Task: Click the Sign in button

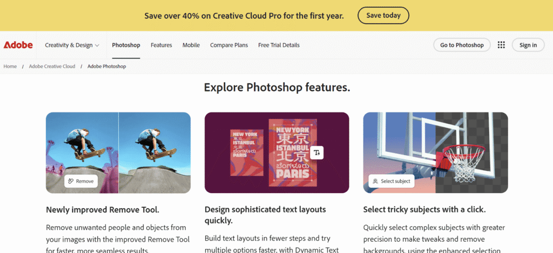Action: (528, 45)
